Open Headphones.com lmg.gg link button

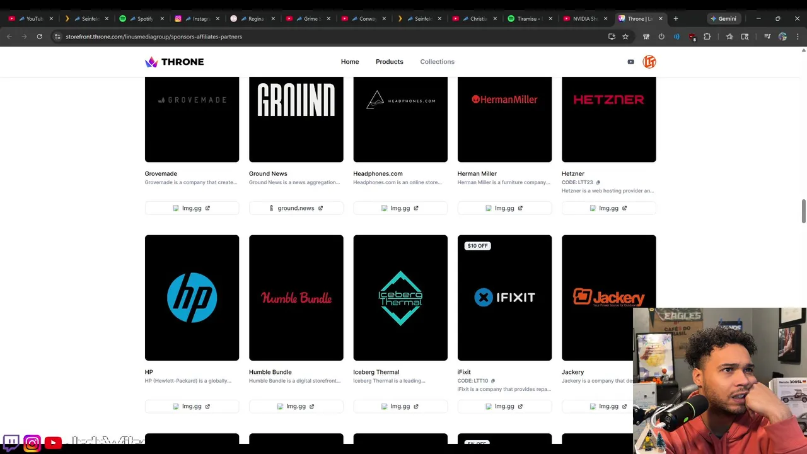click(400, 208)
